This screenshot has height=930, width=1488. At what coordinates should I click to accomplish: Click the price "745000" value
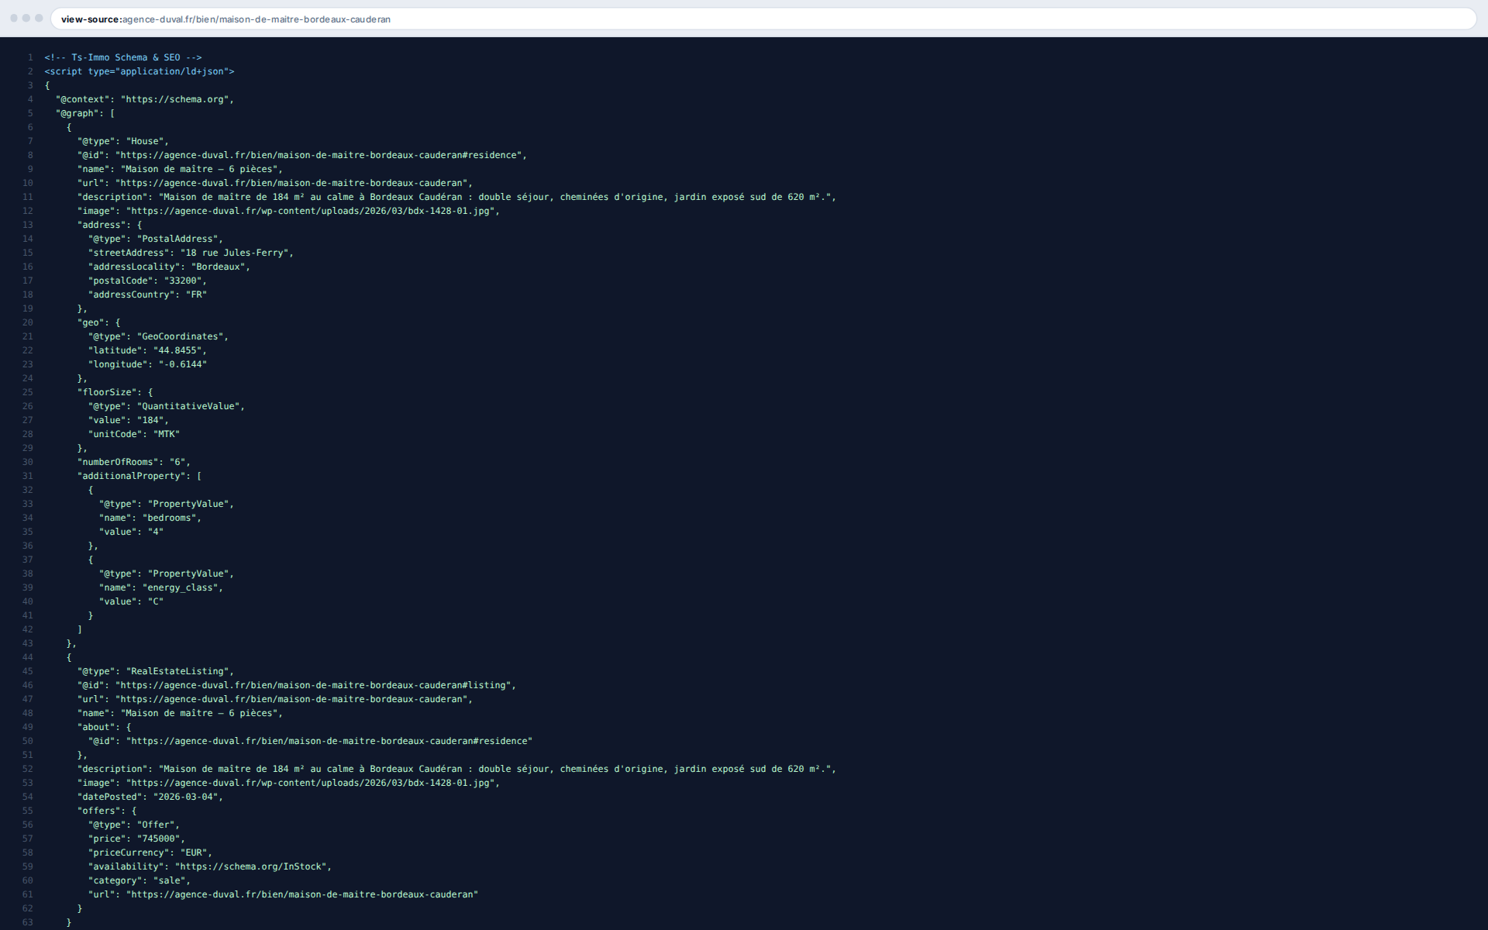[x=159, y=839]
